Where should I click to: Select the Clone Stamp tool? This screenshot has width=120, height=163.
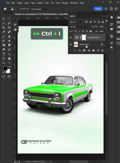click(9, 36)
